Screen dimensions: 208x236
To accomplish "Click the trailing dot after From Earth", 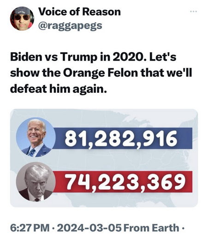I will (183, 228).
